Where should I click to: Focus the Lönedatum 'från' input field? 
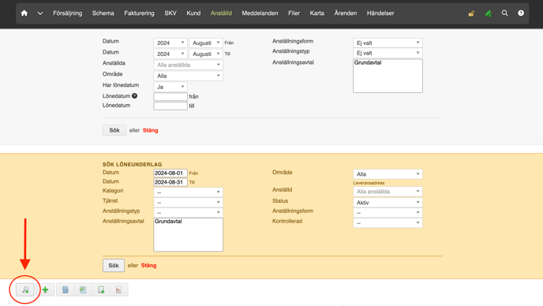(x=170, y=96)
